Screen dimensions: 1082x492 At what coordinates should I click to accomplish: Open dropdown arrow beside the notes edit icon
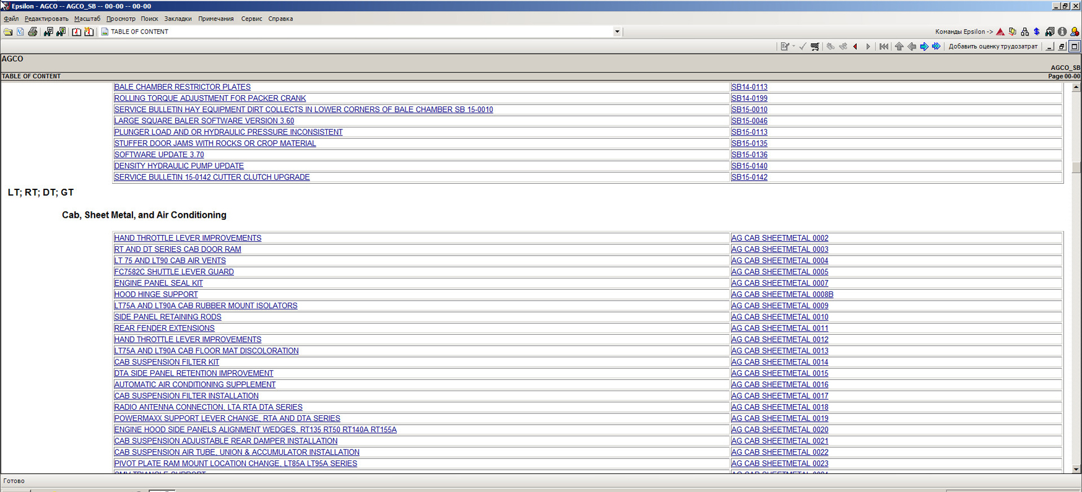coord(794,46)
